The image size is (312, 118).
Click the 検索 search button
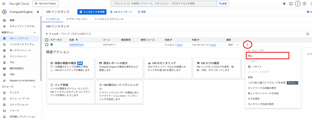click(223, 4)
